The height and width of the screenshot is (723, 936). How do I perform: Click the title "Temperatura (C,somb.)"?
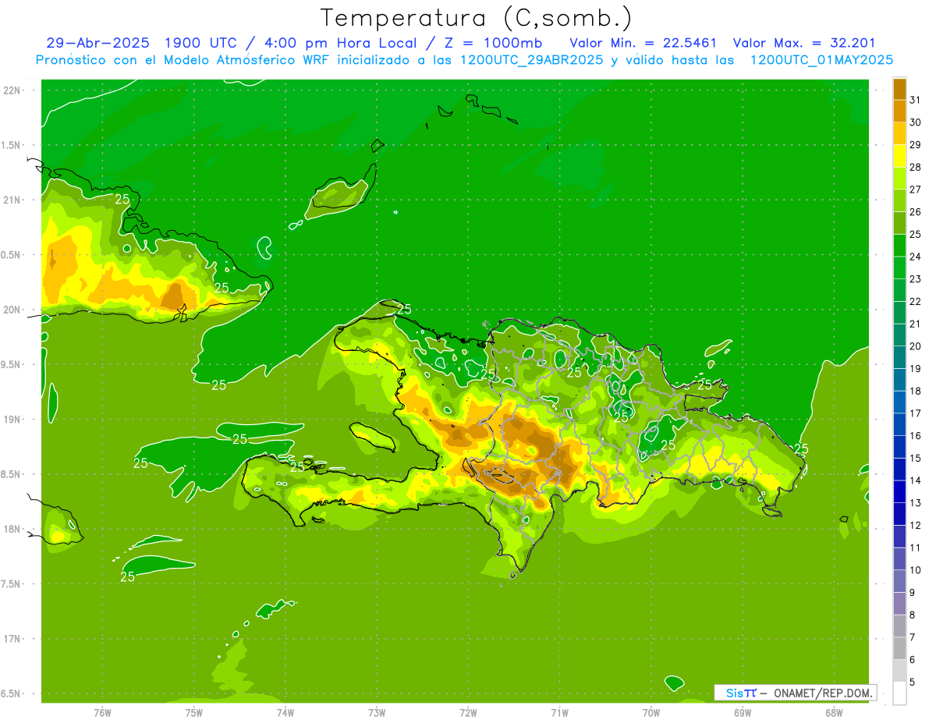pyautogui.click(x=476, y=17)
